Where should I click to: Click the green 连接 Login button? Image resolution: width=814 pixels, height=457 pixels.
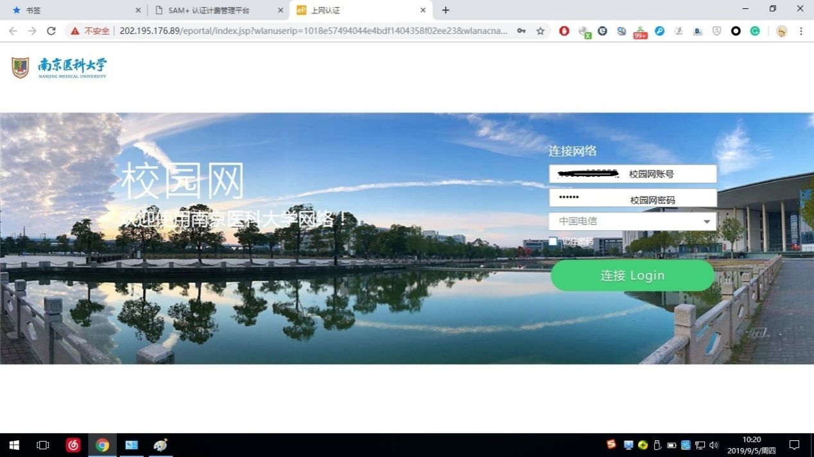632,276
